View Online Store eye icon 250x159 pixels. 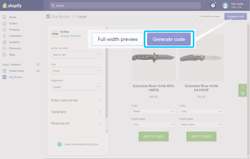tap(38, 71)
